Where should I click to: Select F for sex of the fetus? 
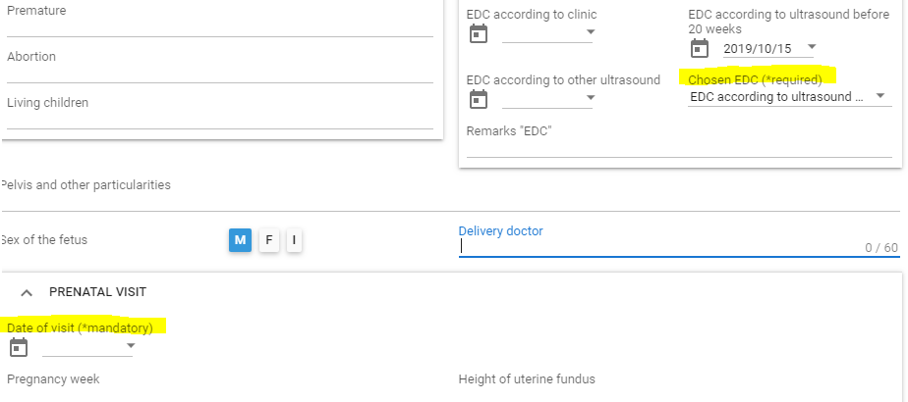(x=268, y=240)
